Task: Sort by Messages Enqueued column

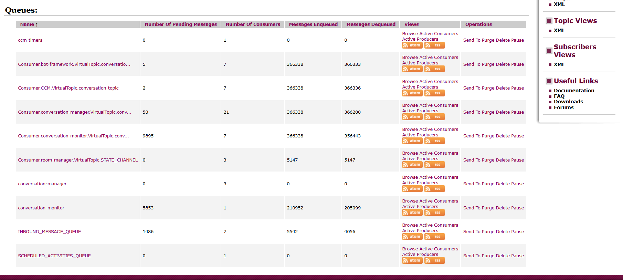Action: click(x=313, y=24)
